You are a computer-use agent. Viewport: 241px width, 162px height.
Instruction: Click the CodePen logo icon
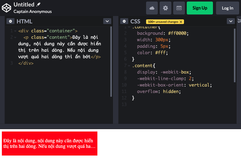(x=6, y=8)
